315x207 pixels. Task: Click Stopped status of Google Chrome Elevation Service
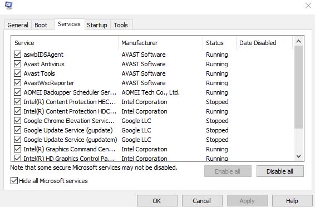[x=217, y=121]
